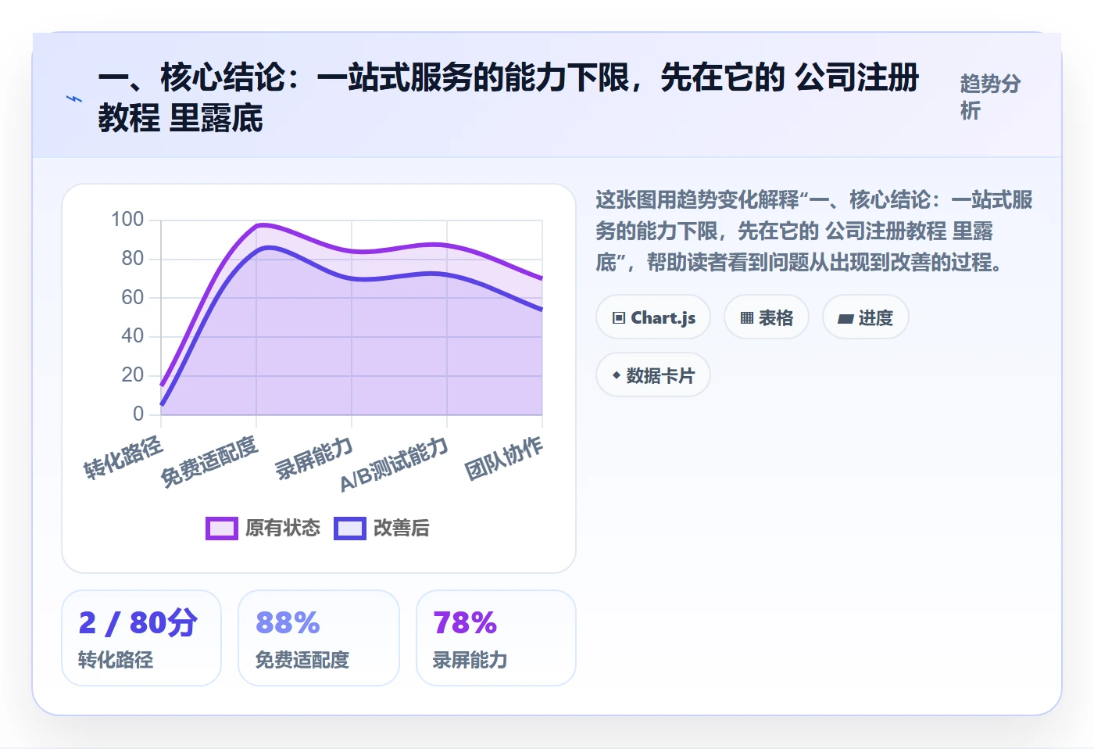Click the slanted 转化路径 x-axis label
The width and height of the screenshot is (1094, 749).
123,457
